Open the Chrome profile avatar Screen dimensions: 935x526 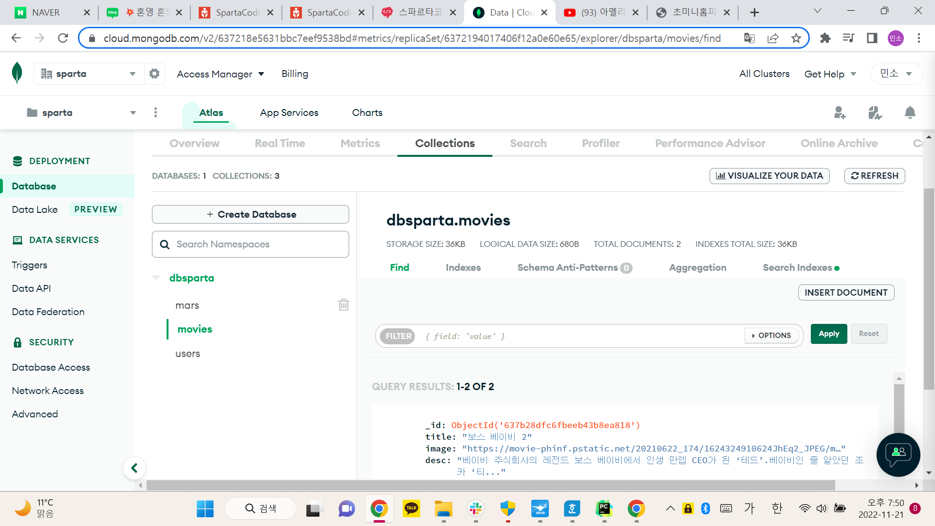click(x=896, y=38)
